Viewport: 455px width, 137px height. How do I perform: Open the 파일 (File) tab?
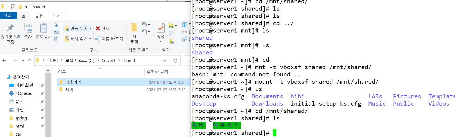[x=8, y=15]
